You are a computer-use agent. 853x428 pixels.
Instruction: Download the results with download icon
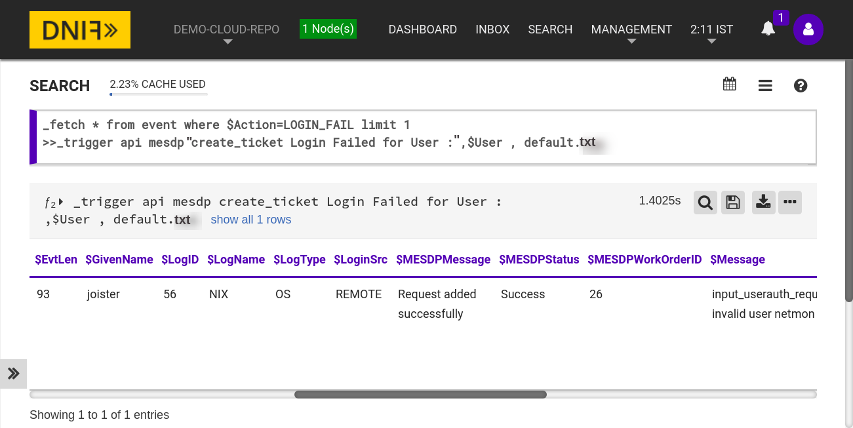pyautogui.click(x=763, y=203)
